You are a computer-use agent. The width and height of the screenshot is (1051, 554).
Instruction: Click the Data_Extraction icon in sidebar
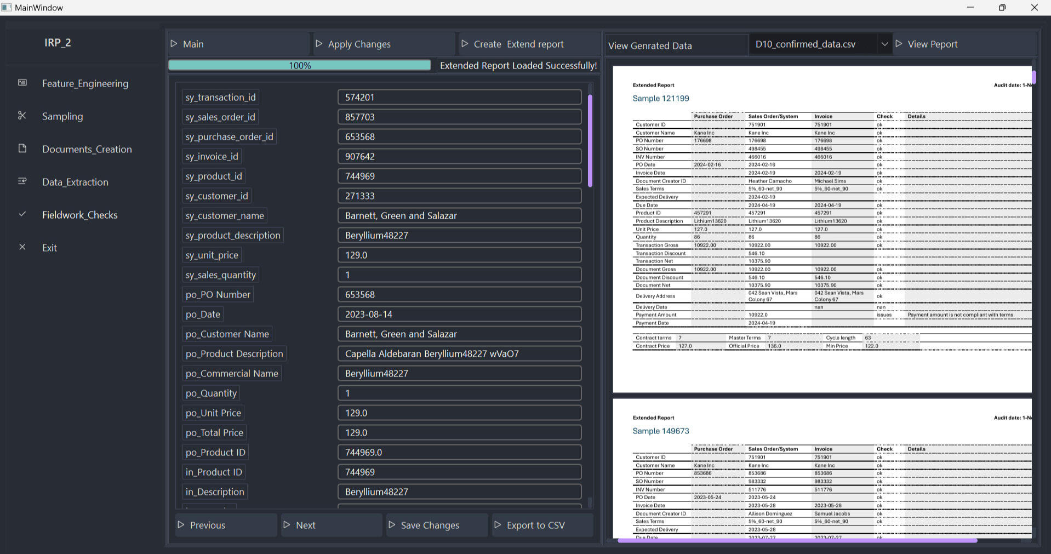coord(22,181)
